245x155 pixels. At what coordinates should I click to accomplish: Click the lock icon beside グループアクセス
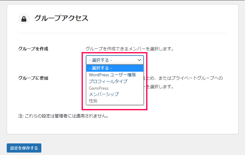point(24,19)
